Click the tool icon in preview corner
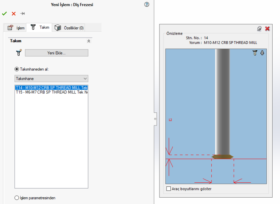280x204 pixels. (255, 53)
